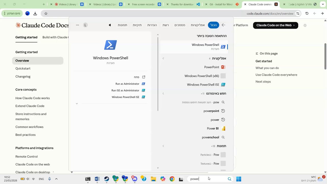Go back with the search panel arrow
The width and height of the screenshot is (327, 184).
224,25
